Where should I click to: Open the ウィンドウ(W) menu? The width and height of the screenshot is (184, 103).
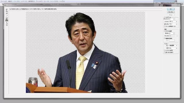click(54, 1)
